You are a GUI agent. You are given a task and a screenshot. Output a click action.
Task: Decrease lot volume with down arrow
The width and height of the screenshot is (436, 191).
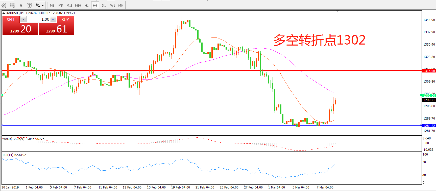click(x=23, y=19)
